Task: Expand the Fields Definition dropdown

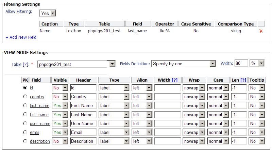Action: pyautogui.click(x=184, y=64)
